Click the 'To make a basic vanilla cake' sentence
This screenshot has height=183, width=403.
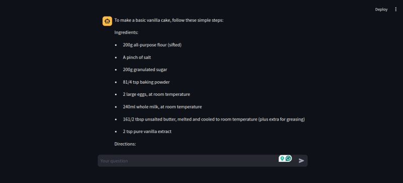click(169, 20)
